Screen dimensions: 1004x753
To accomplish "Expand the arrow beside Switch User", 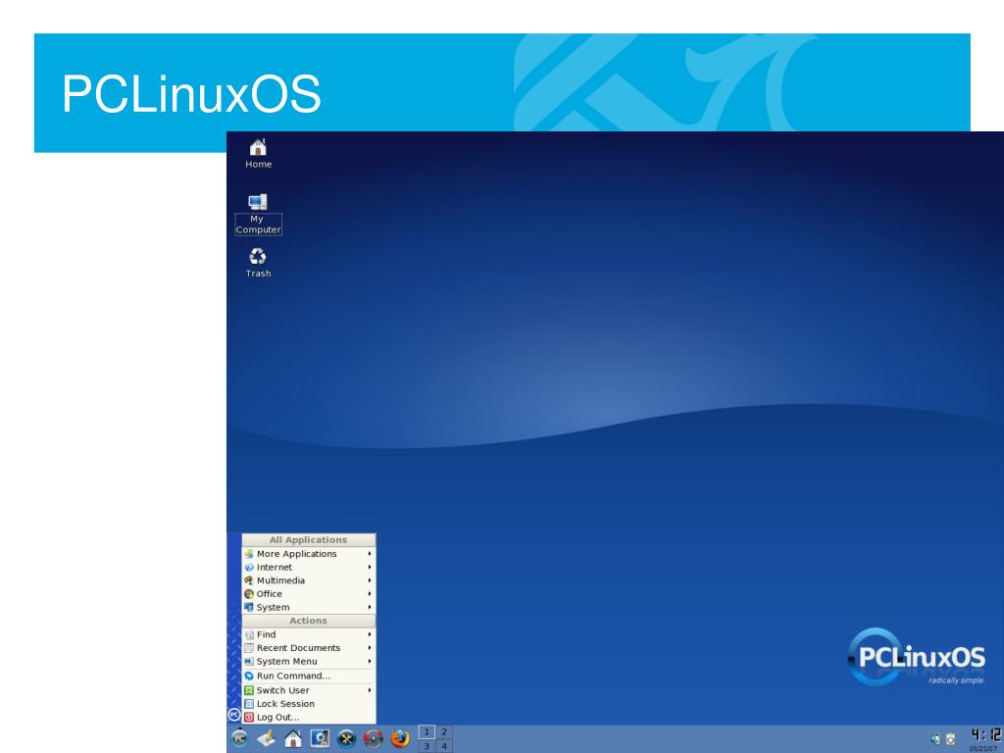I will (370, 690).
